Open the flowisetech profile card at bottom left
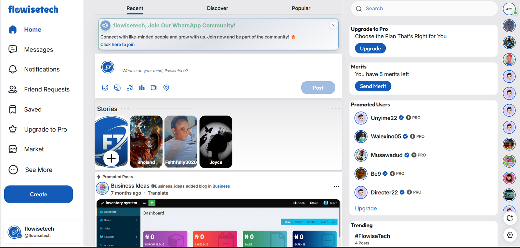 42,232
